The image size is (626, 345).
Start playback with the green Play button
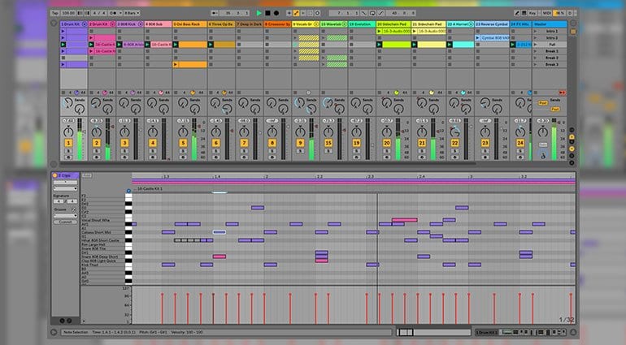point(259,13)
